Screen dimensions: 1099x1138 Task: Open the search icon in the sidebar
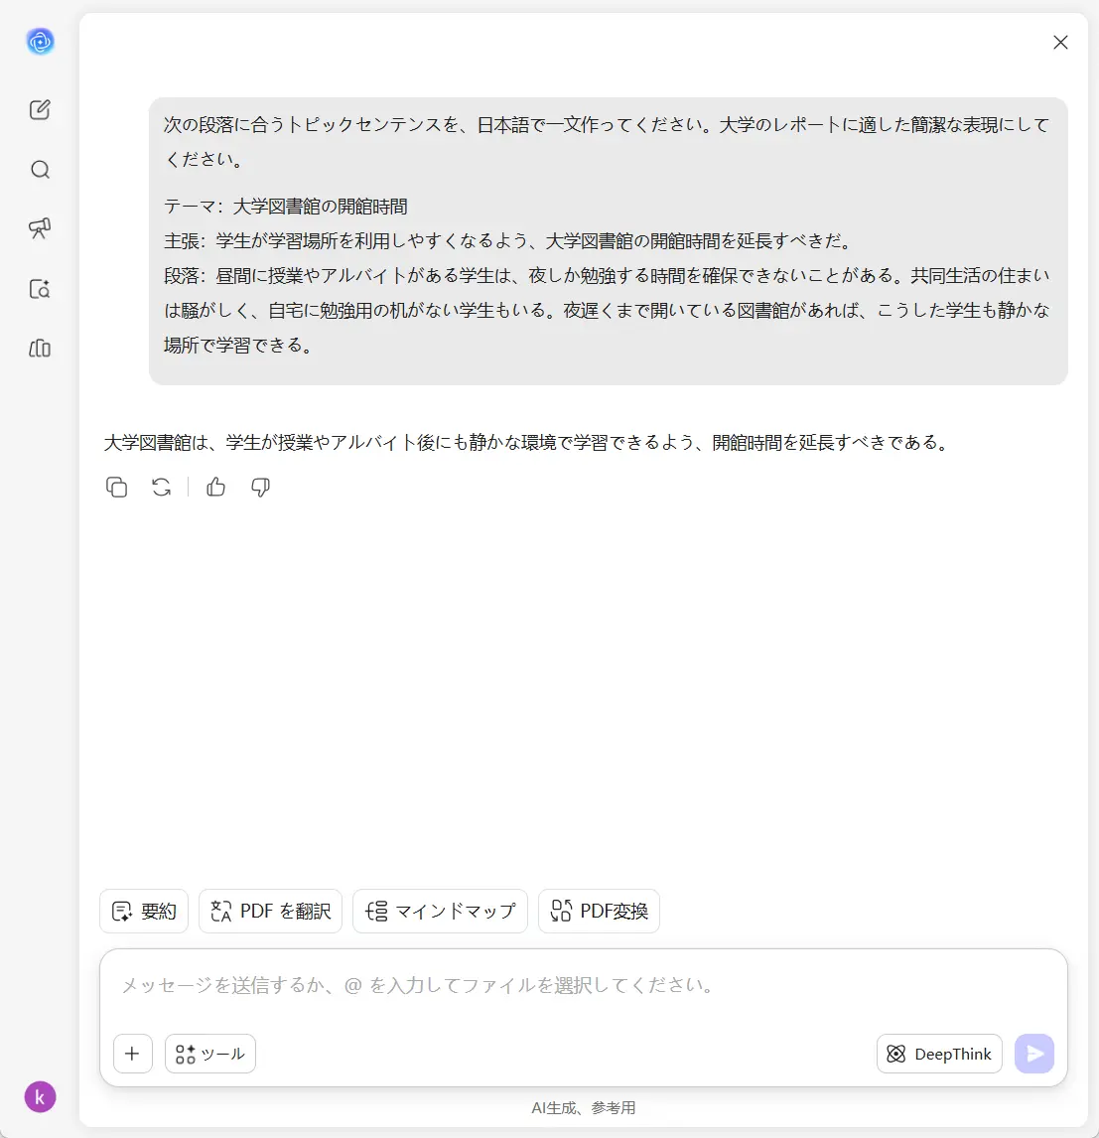40,169
